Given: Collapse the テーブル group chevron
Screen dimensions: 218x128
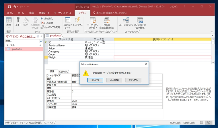Looking at the screenshot, I should point(40,45).
